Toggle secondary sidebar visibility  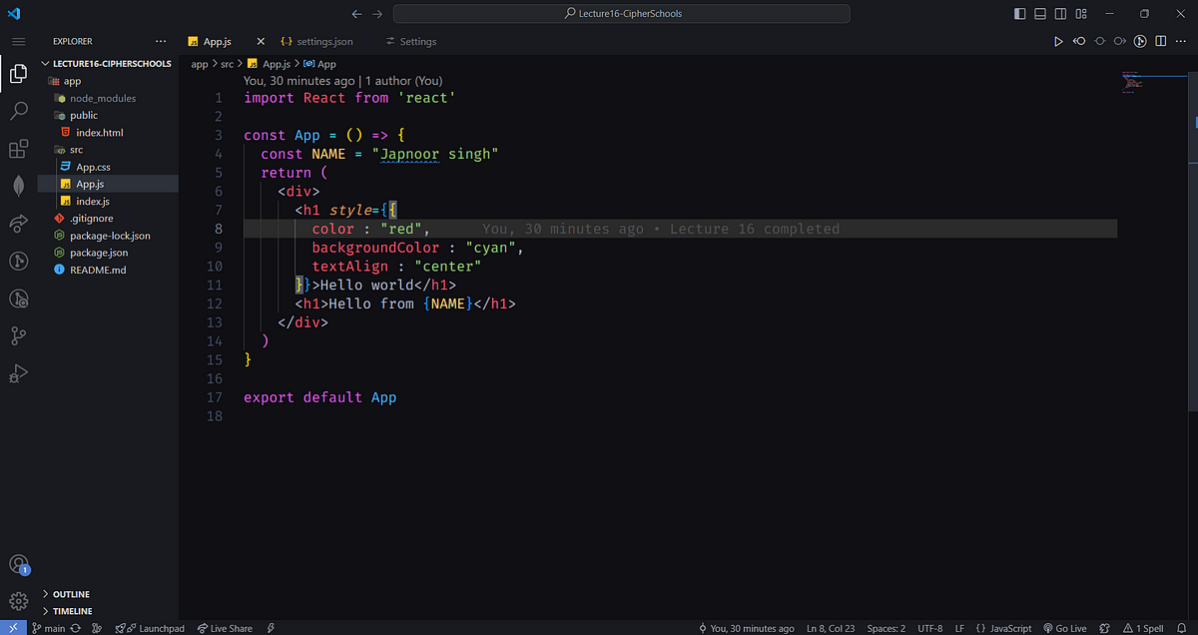(x=1060, y=14)
